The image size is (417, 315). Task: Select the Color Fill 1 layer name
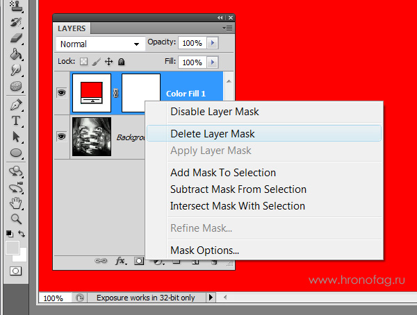pyautogui.click(x=186, y=94)
